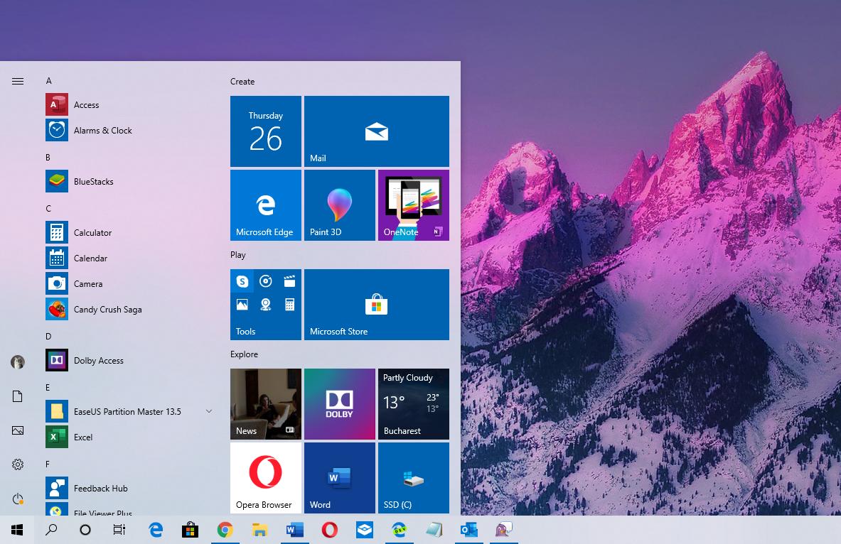Image resolution: width=841 pixels, height=544 pixels.
Task: Click the letter header "F" in the app list
Action: pos(48,464)
